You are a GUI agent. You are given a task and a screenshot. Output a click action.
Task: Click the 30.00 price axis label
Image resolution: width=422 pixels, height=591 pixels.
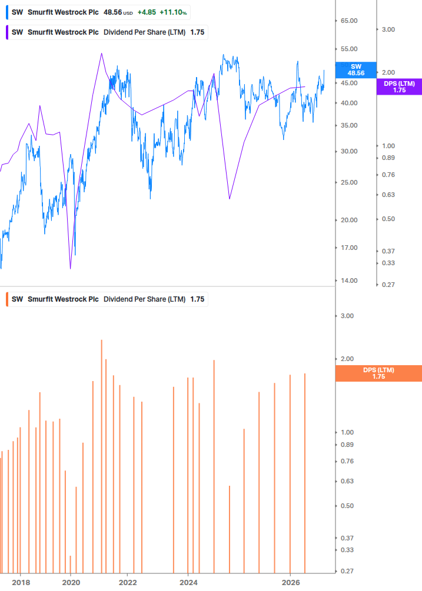click(x=349, y=151)
